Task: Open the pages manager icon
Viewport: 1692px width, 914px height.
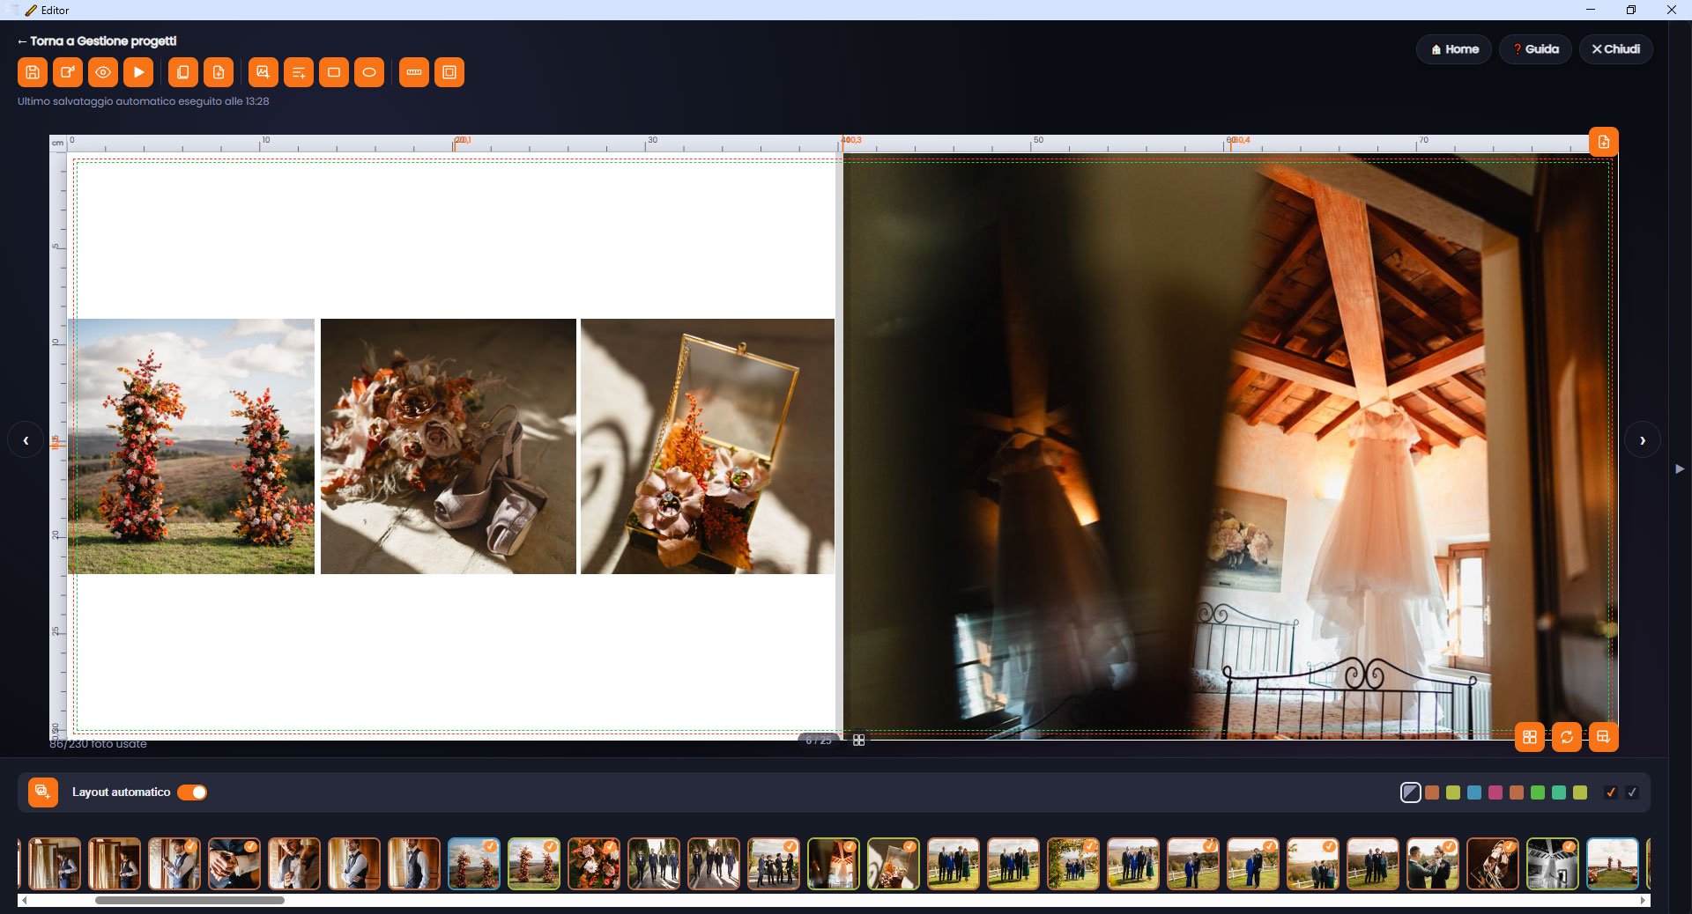Action: [183, 72]
